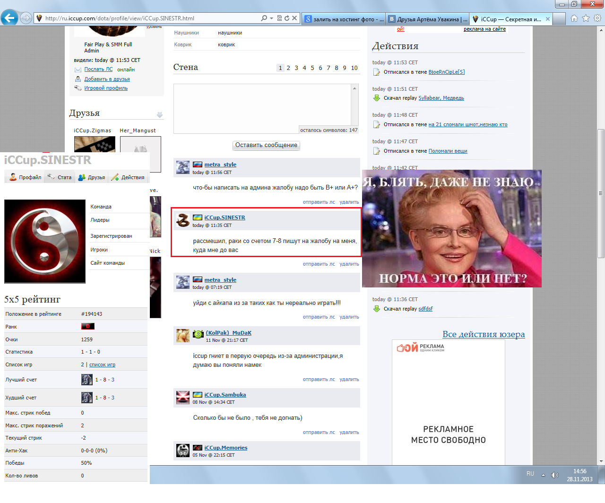Go to wall page 2

coord(288,68)
